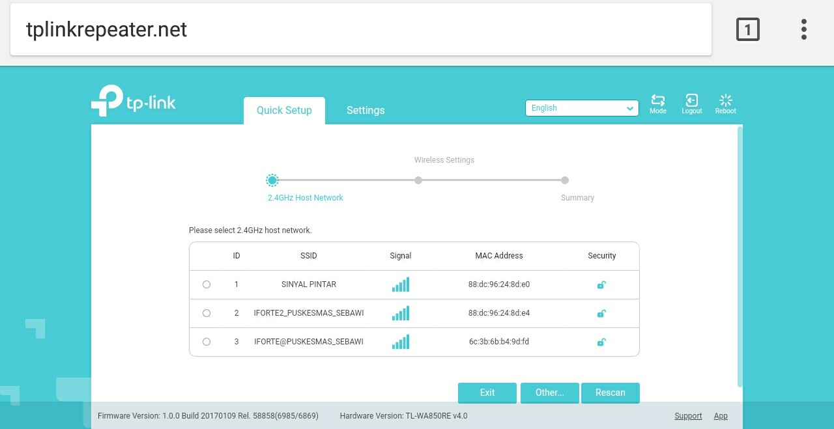834x429 pixels.
Task: Switch to the Quick Setup tab
Action: (x=284, y=111)
